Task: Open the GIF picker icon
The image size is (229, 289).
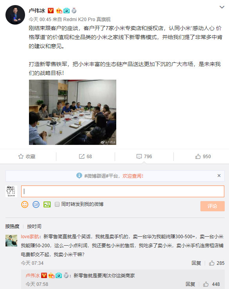Action: point(36,204)
